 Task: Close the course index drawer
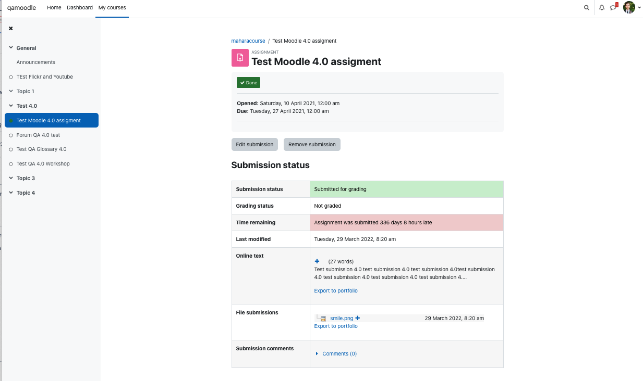10,28
